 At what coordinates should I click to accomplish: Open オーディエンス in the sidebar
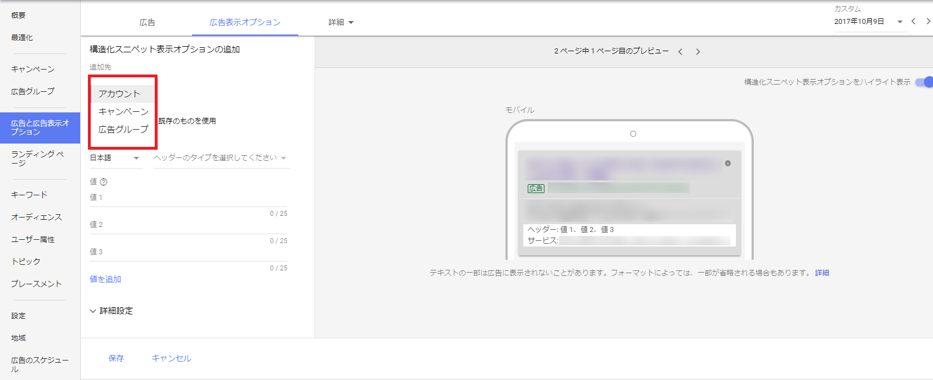click(37, 217)
